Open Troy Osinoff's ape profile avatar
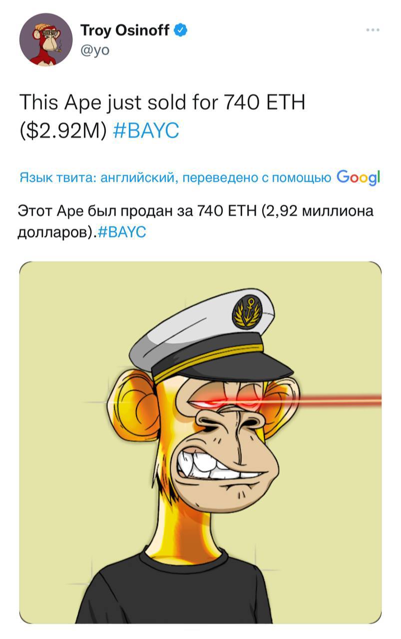This screenshot has height=639, width=401. 45,39
